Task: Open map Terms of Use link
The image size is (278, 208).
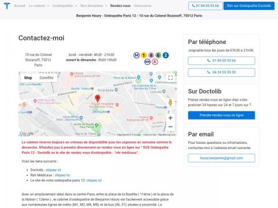Action: click(x=149, y=135)
